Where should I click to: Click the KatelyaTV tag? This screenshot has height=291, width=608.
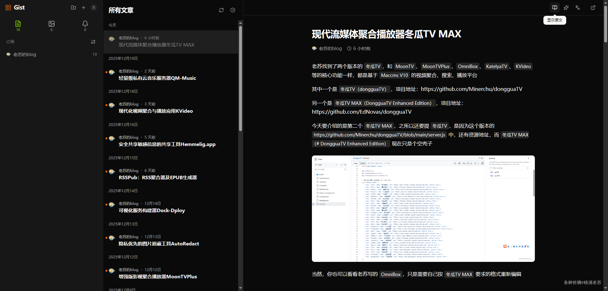tap(497, 66)
